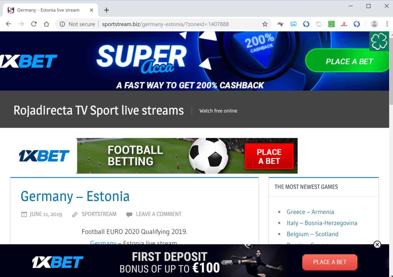393x277 pixels.
Task: Open the Chrome three-dot menu
Action: [x=387, y=24]
